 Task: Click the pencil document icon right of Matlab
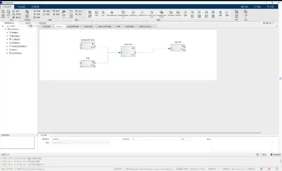(185, 12)
